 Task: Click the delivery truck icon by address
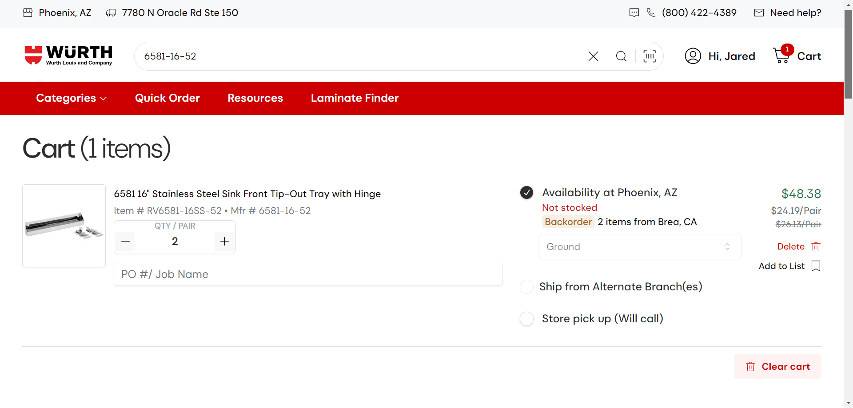tap(111, 13)
